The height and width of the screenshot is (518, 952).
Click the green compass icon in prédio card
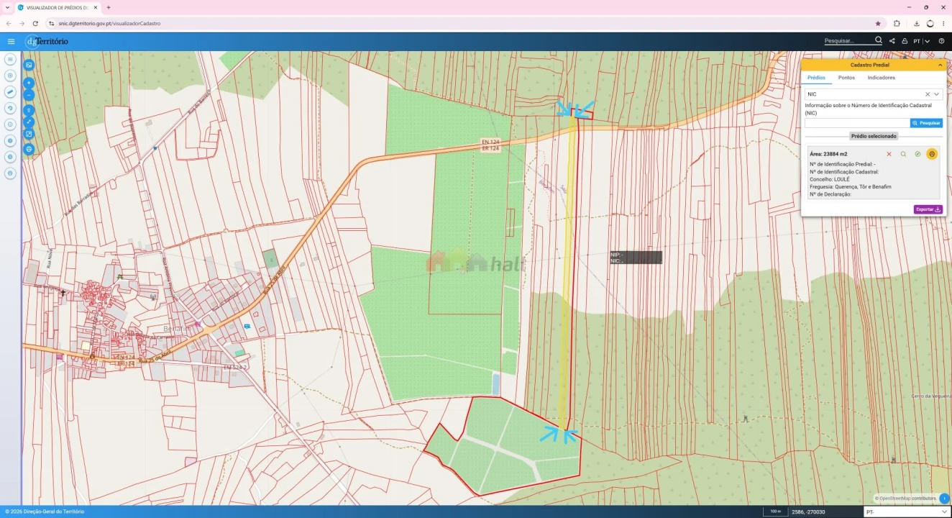917,154
